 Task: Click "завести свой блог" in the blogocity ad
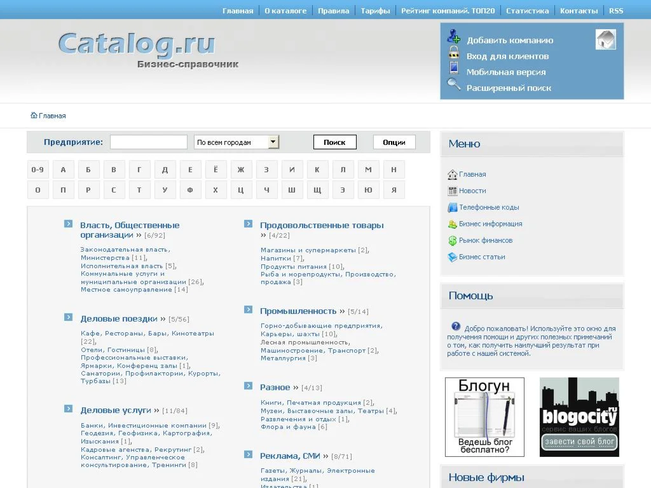pyautogui.click(x=579, y=441)
